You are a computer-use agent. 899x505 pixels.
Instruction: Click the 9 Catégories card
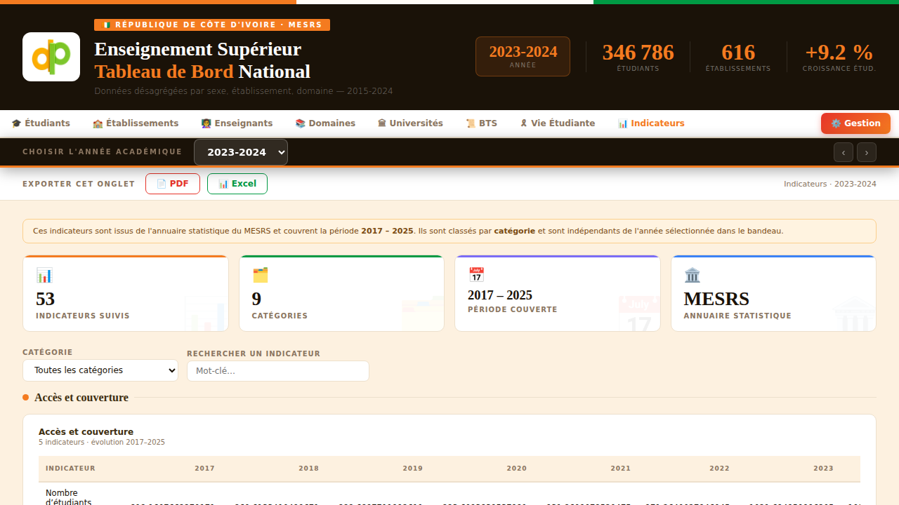pyautogui.click(x=341, y=293)
